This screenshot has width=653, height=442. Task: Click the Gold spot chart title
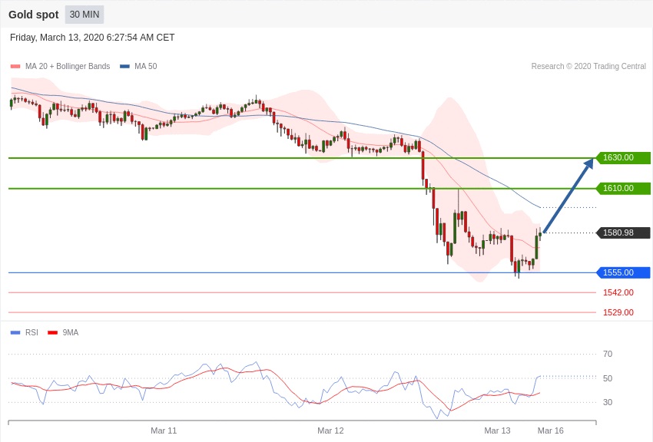[x=34, y=15]
